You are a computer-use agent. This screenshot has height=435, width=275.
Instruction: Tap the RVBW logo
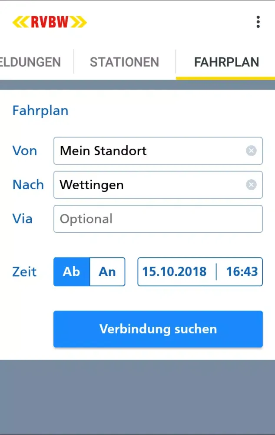50,22
